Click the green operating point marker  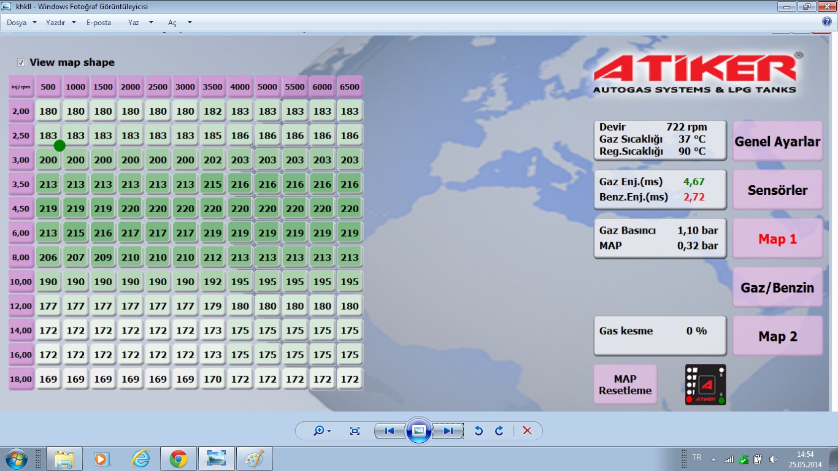coord(60,145)
